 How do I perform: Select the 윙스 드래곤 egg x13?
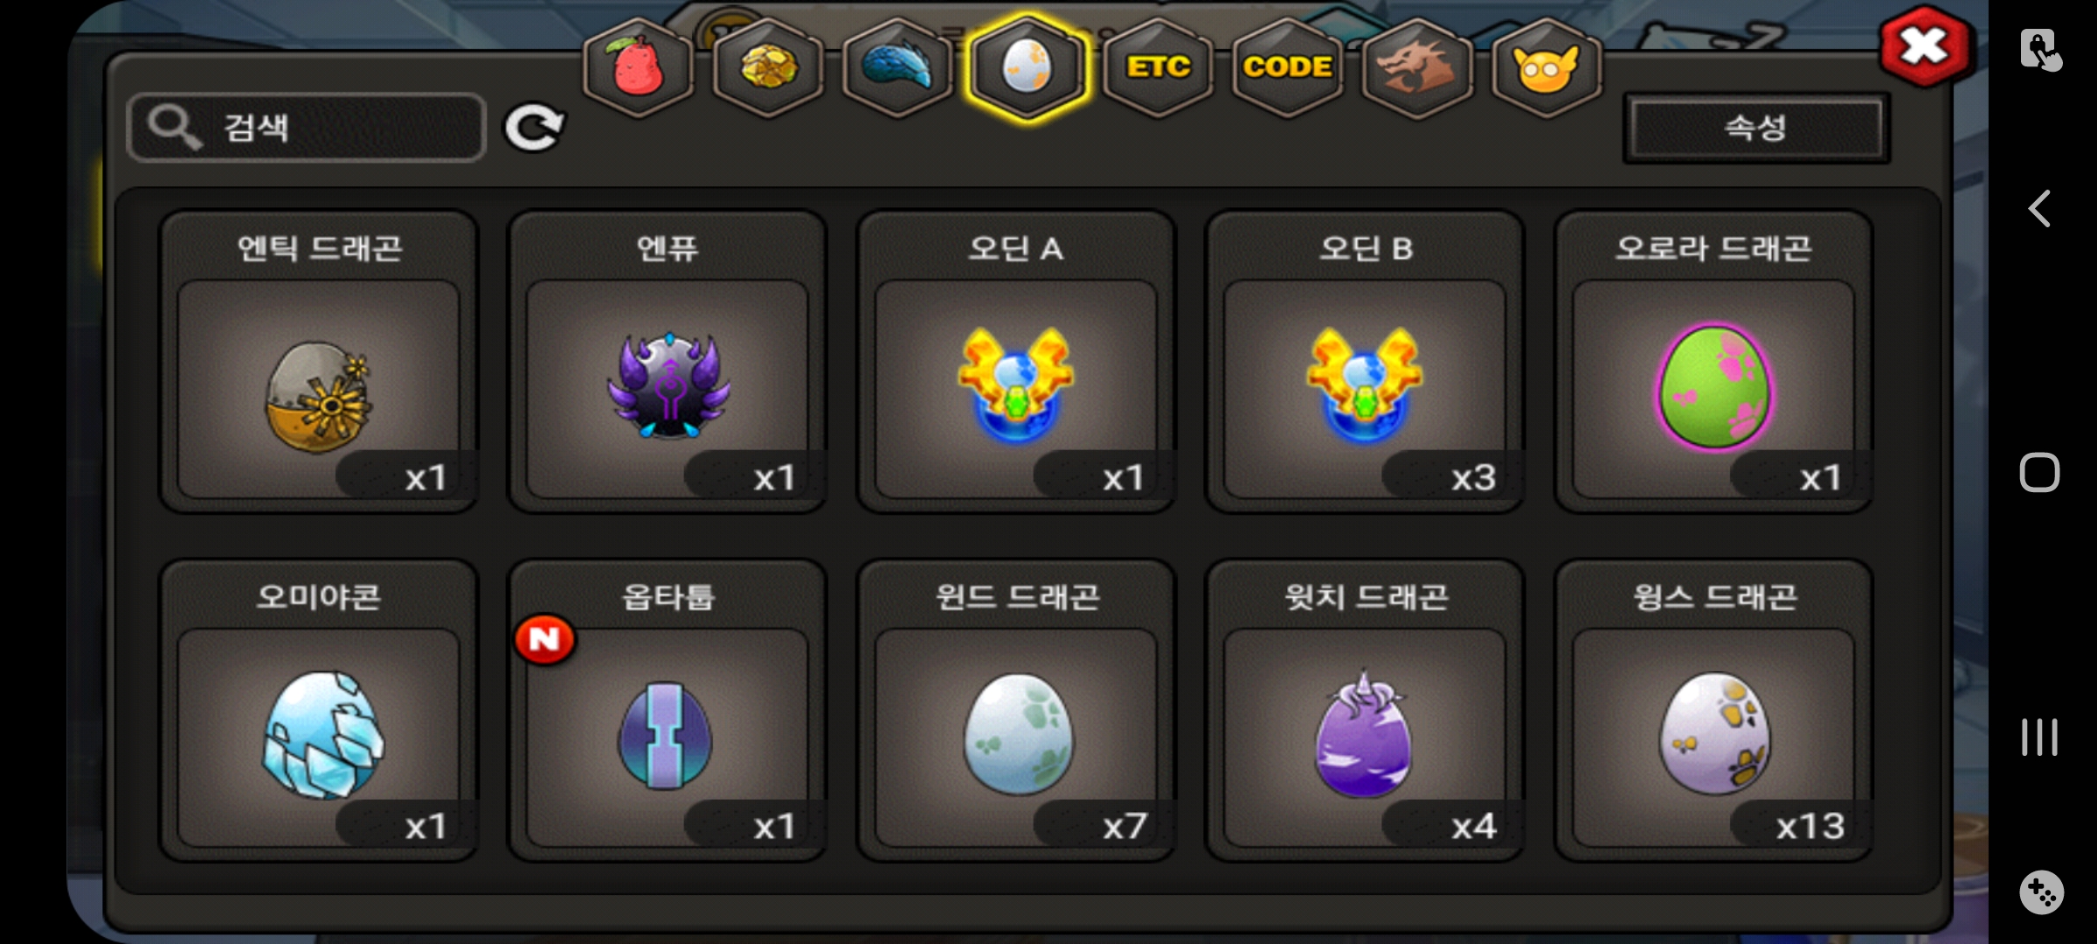point(1713,710)
